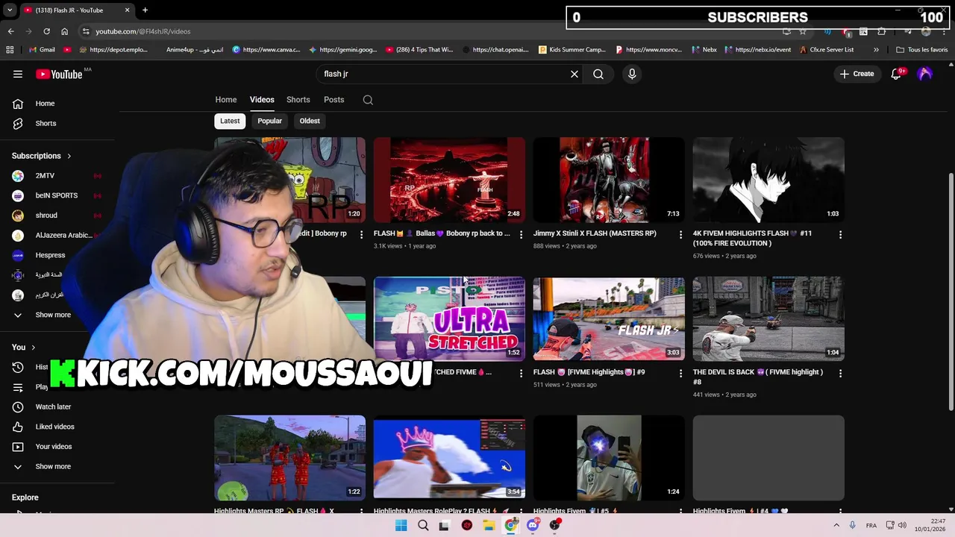Open the Chrome apps grid in bookmarks bar

10,50
